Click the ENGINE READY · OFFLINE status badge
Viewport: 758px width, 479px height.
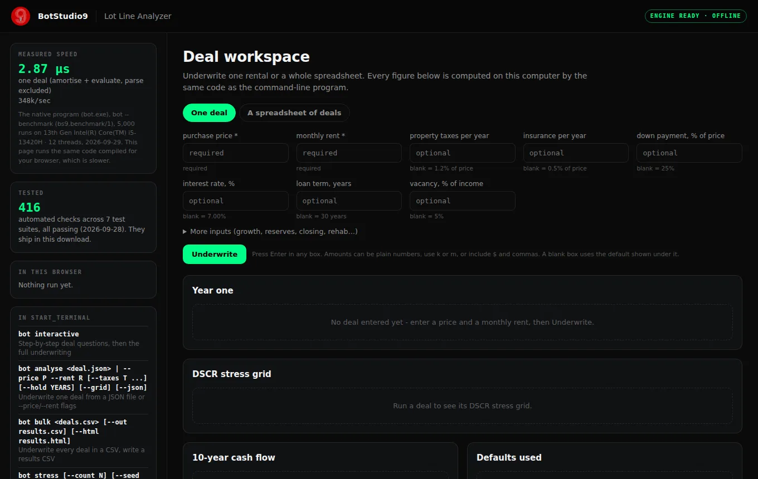tap(696, 16)
